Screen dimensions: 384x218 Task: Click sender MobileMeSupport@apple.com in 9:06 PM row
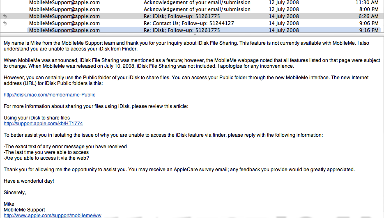click(64, 23)
